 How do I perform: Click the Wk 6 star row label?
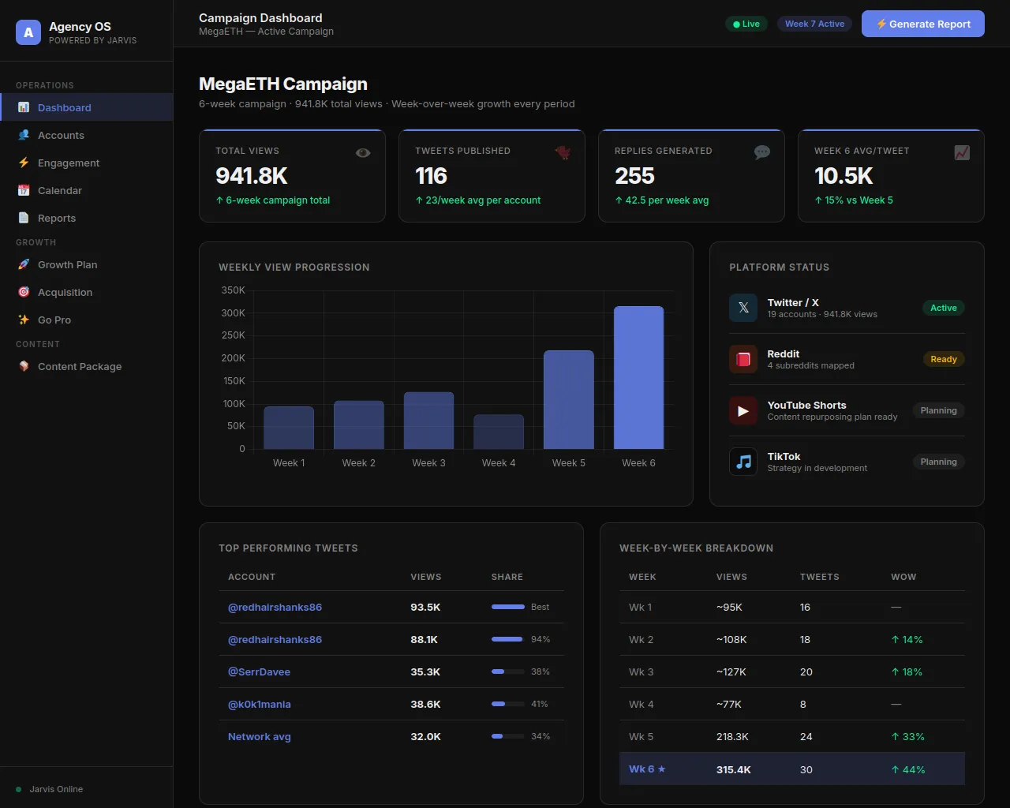647,769
